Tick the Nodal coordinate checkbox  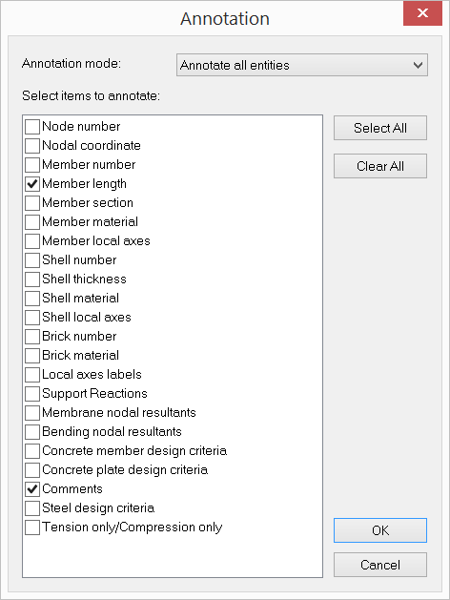click(32, 146)
